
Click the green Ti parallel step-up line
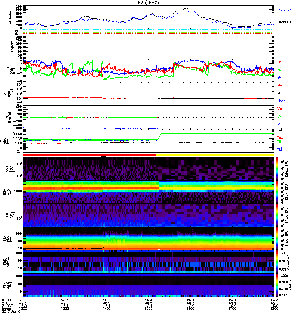(x=159, y=136)
